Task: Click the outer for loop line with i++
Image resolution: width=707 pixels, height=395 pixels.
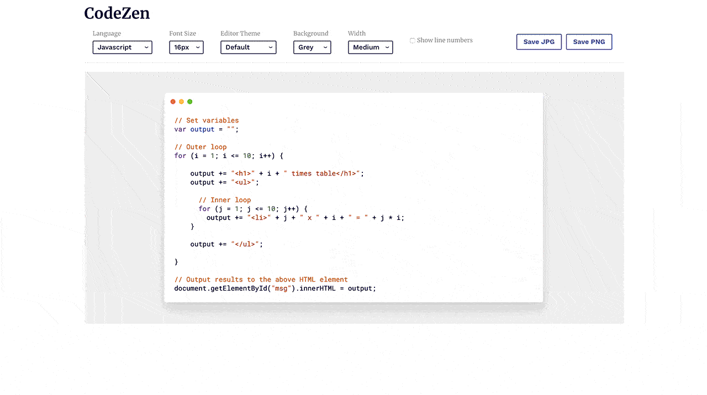Action: click(229, 156)
